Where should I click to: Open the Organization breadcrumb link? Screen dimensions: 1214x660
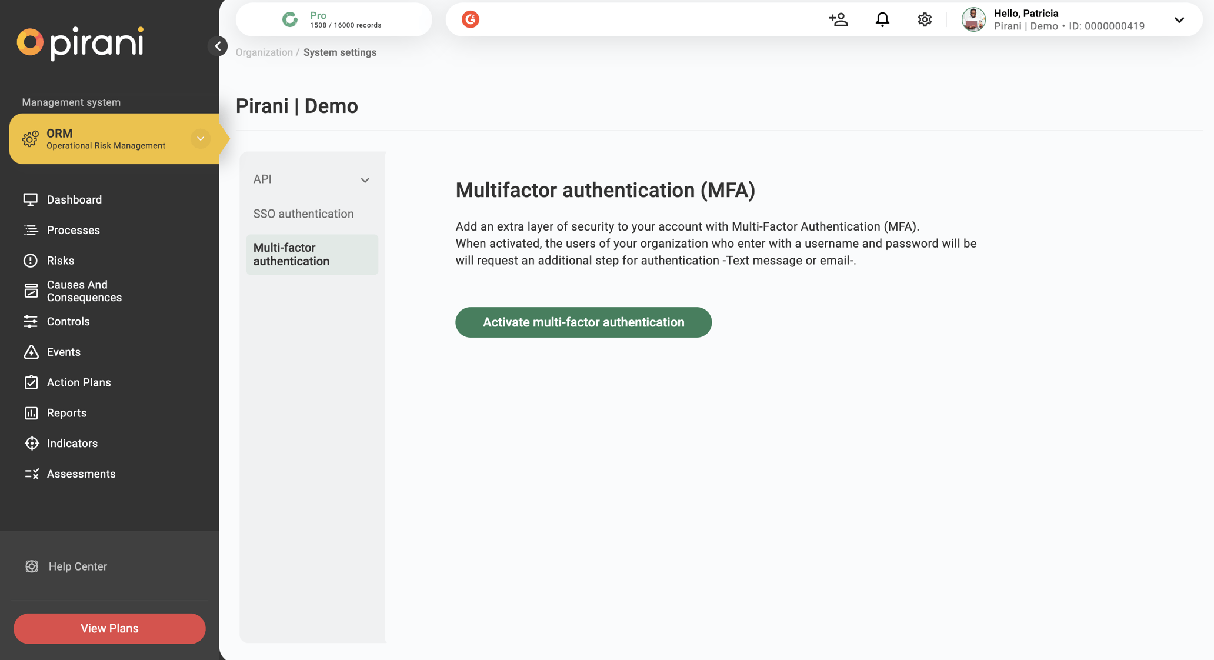pyautogui.click(x=264, y=52)
